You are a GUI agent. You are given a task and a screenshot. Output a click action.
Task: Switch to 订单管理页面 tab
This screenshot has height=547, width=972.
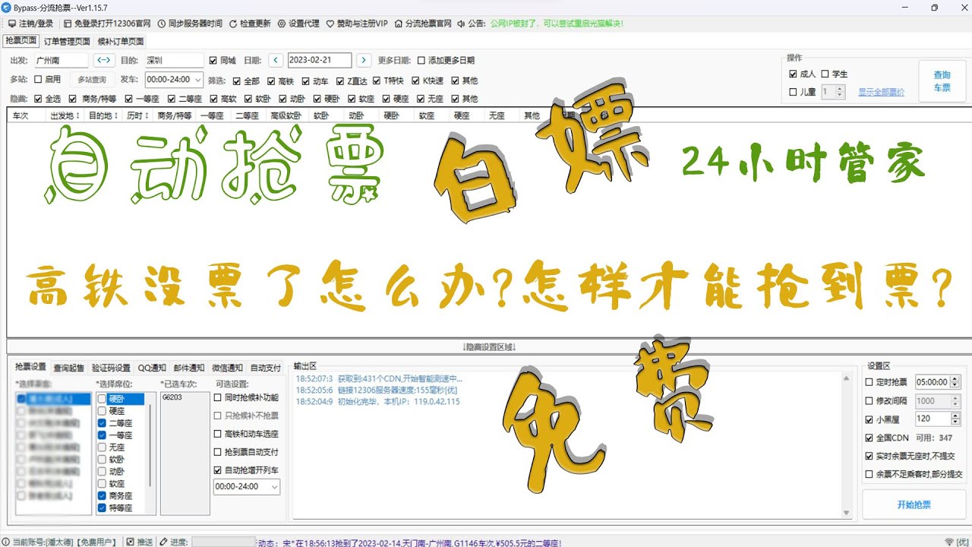coord(67,42)
